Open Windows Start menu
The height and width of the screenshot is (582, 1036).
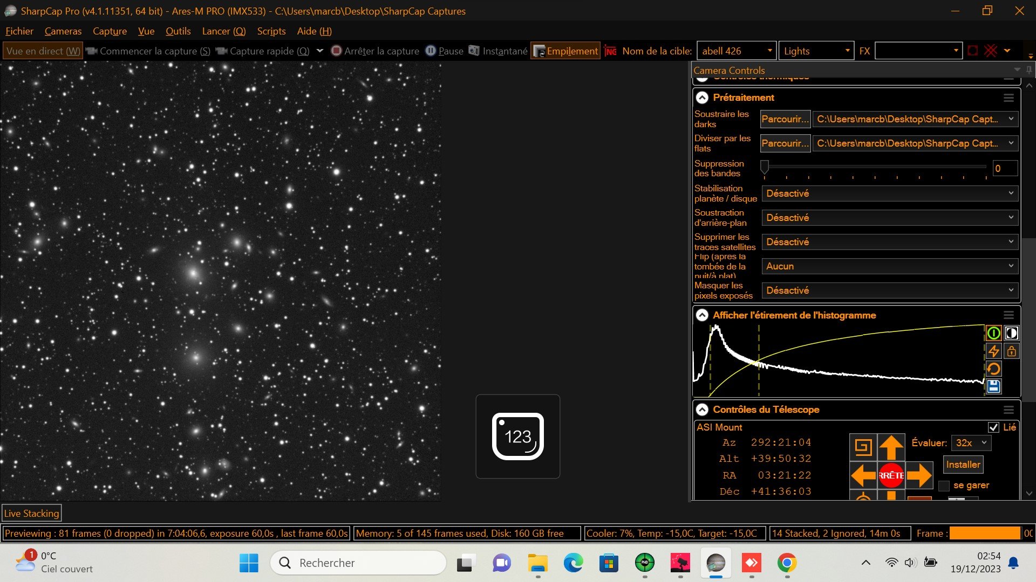click(249, 563)
